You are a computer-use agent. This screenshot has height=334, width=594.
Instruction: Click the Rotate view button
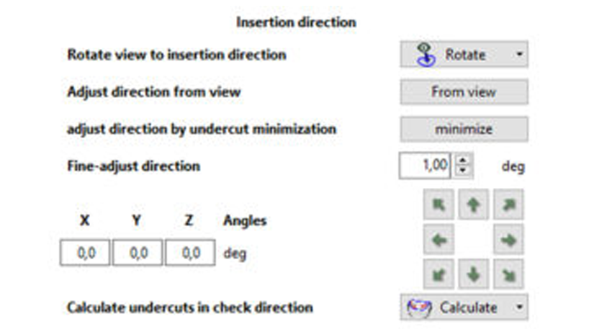tap(457, 54)
